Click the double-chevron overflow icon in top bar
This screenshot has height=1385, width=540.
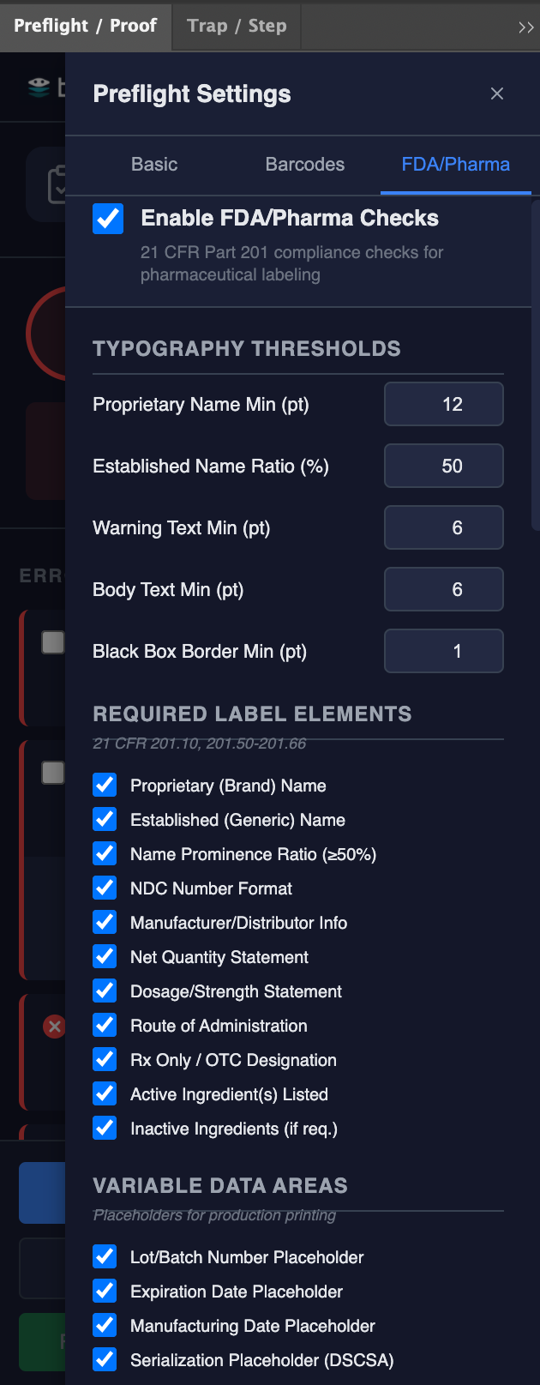pyautogui.click(x=525, y=27)
